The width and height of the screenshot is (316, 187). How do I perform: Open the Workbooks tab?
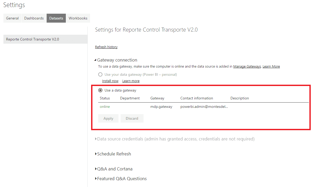[x=78, y=18]
